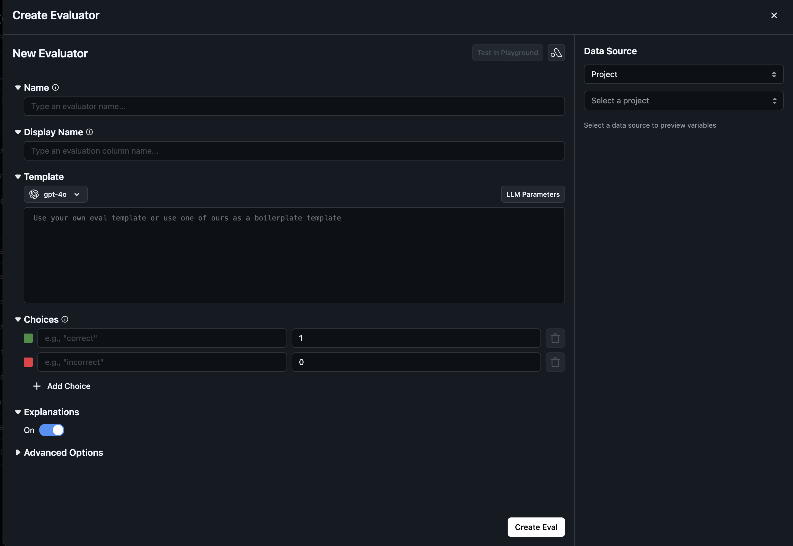Turn off the Explanations toggle
This screenshot has width=793, height=546.
[52, 430]
